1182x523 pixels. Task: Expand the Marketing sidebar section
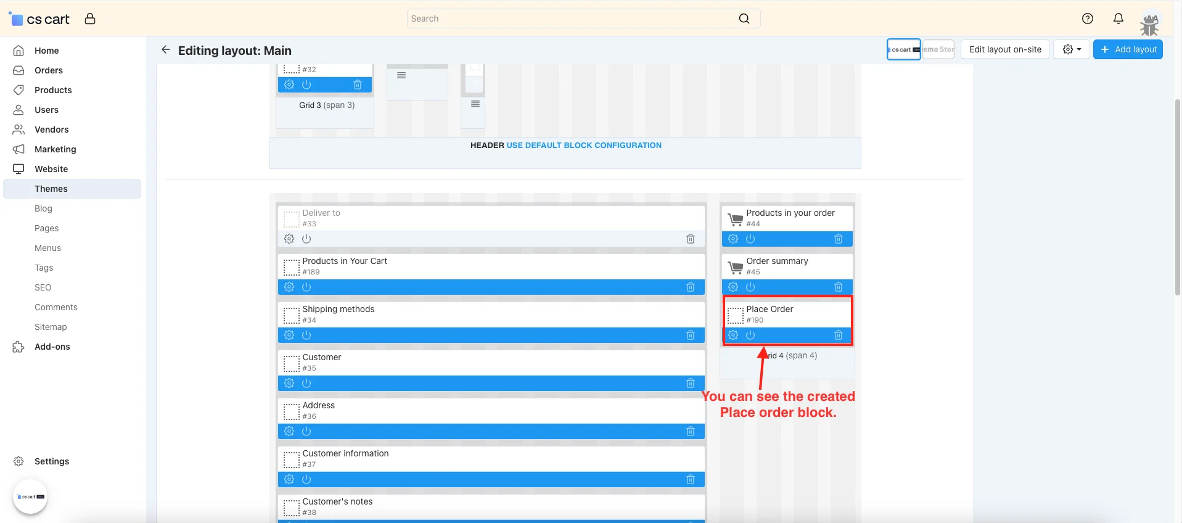[x=55, y=149]
